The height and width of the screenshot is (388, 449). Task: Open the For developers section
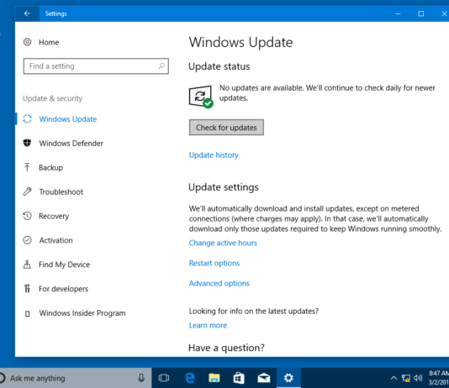click(64, 289)
